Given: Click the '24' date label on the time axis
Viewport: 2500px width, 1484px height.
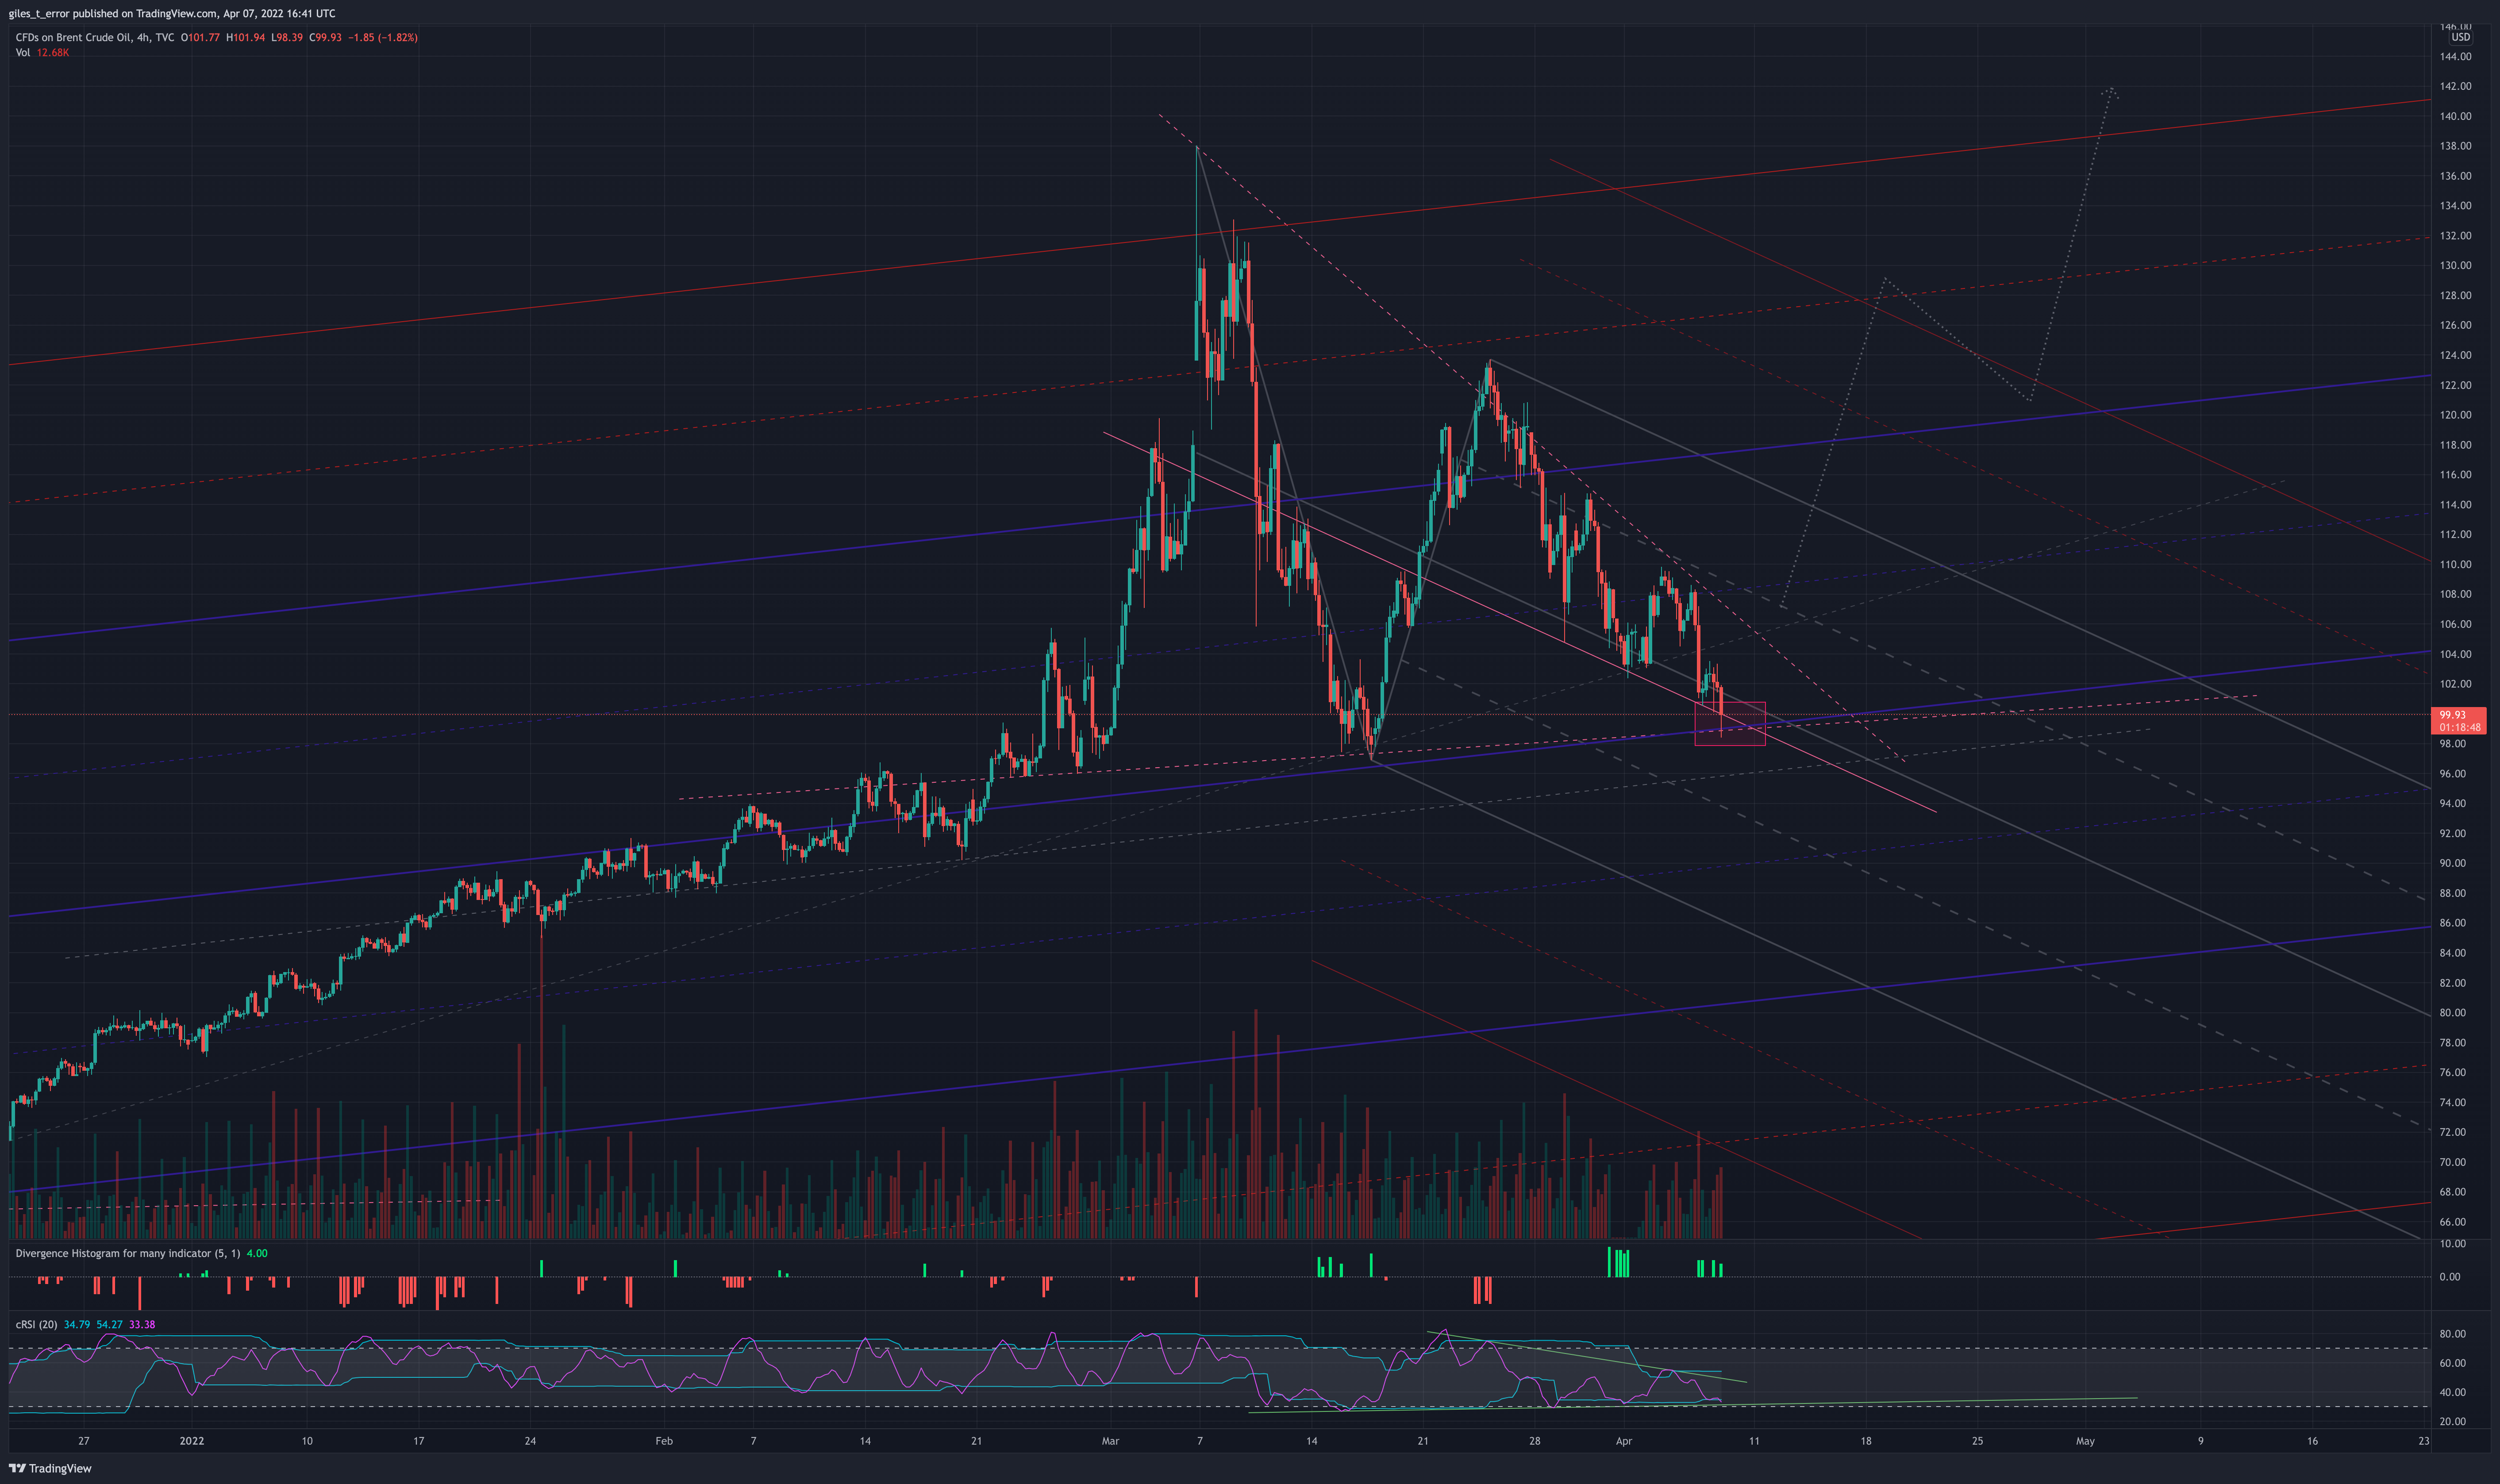Looking at the screenshot, I should click(530, 1441).
